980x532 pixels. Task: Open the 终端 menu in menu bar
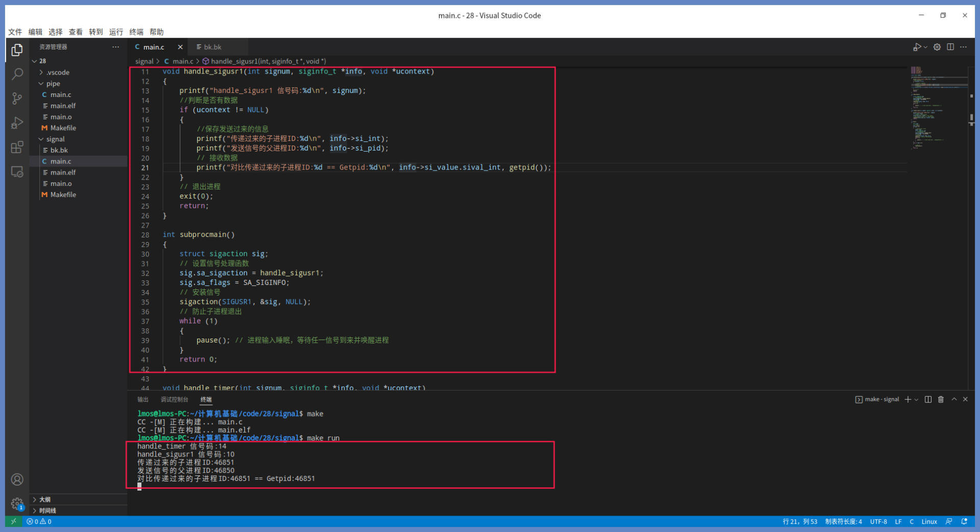coord(136,32)
